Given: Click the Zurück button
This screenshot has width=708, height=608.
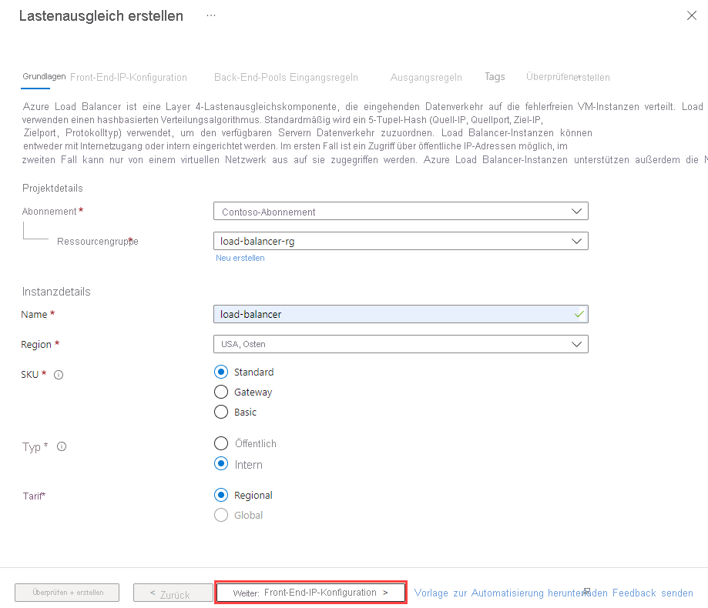Looking at the screenshot, I should 173,593.
